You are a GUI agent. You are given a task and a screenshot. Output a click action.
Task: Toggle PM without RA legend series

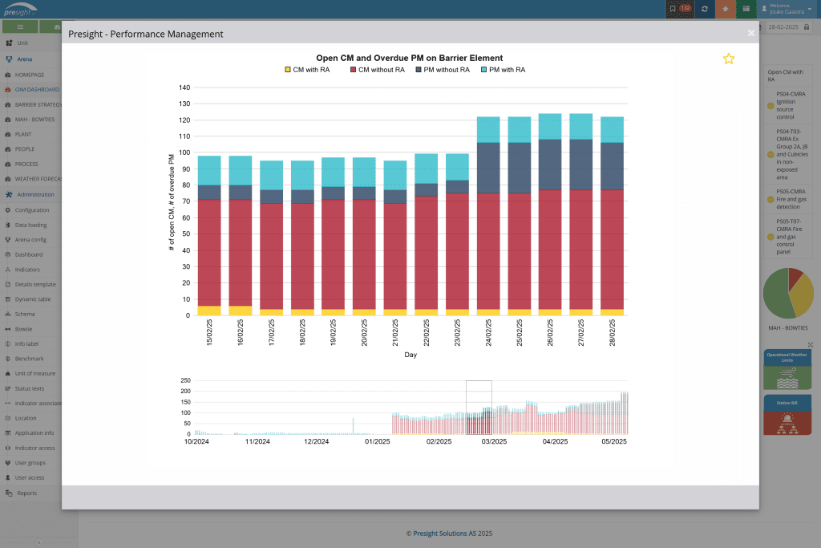pos(443,70)
